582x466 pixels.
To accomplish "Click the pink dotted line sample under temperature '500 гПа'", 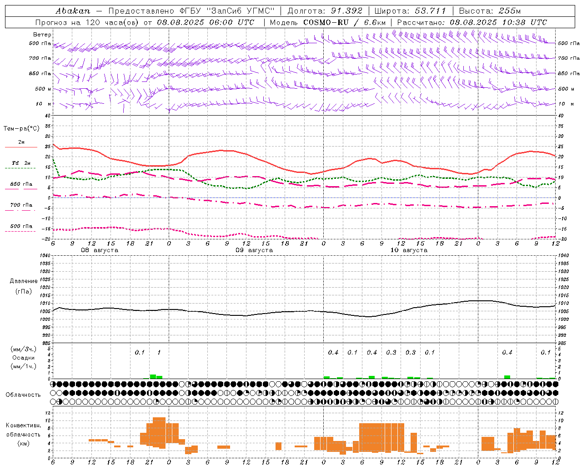I will (x=20, y=231).
